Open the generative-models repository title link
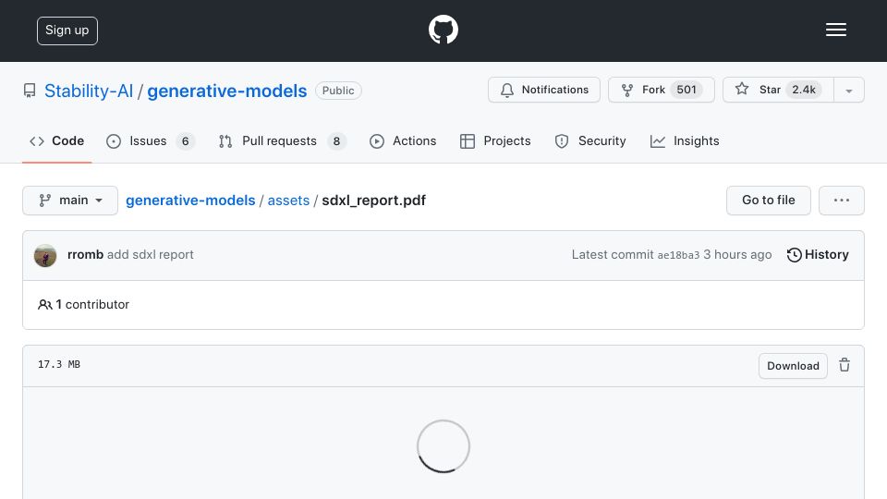 (227, 91)
